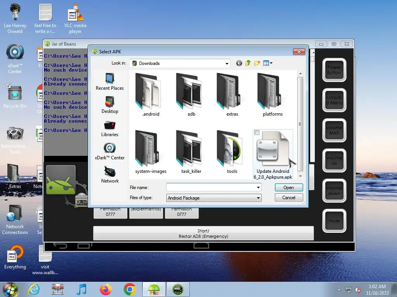Go to Recent Places in sidebar
Image resolution: width=397 pixels, height=297 pixels.
point(110,82)
